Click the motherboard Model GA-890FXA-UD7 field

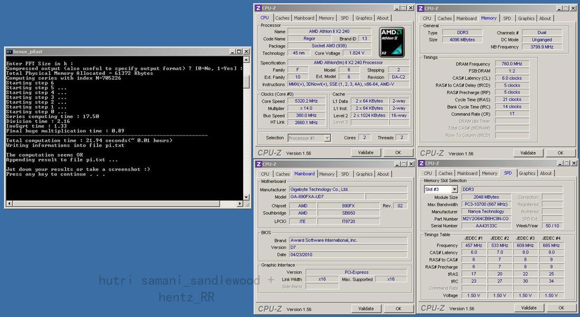tap(327, 197)
